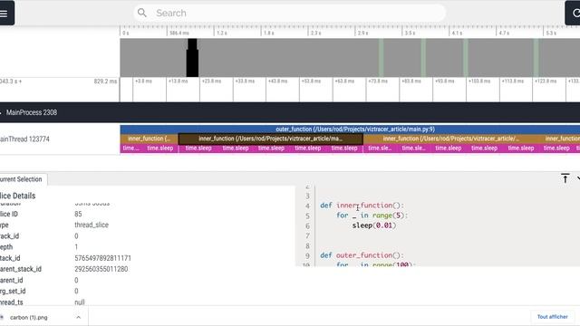The image size is (580, 326).
Task: Click the Slice ID value 85
Action: 78,214
